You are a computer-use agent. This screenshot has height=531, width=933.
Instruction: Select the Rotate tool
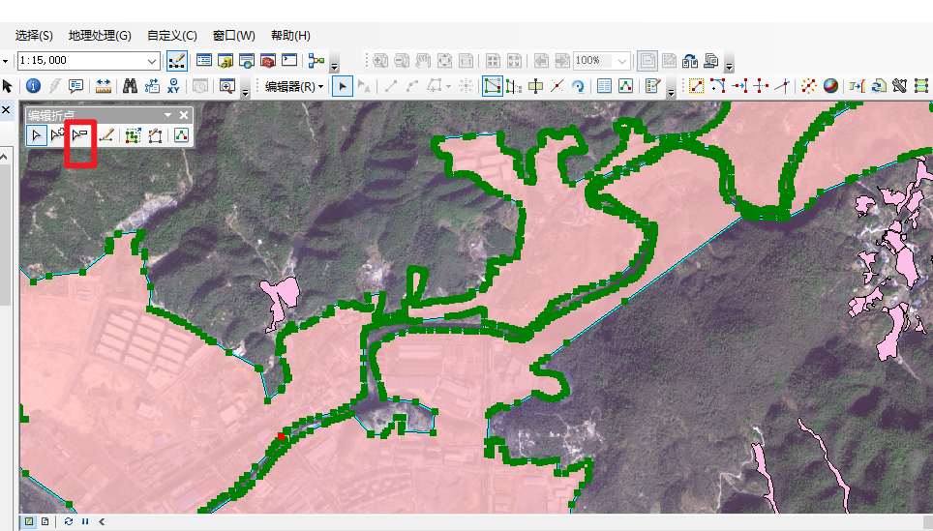point(578,86)
